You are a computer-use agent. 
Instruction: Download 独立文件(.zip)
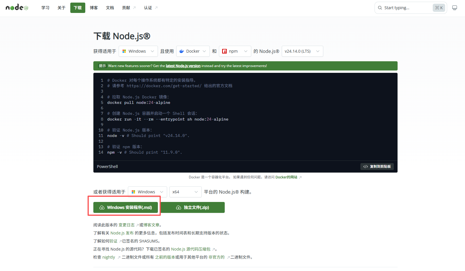(x=192, y=207)
